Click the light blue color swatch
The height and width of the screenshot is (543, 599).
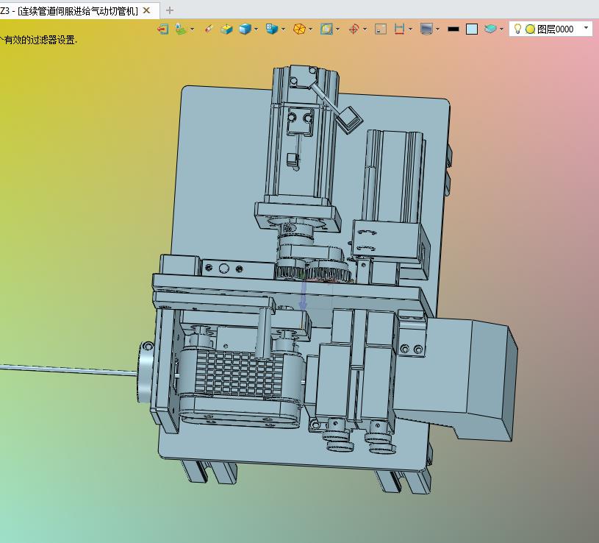click(x=472, y=29)
